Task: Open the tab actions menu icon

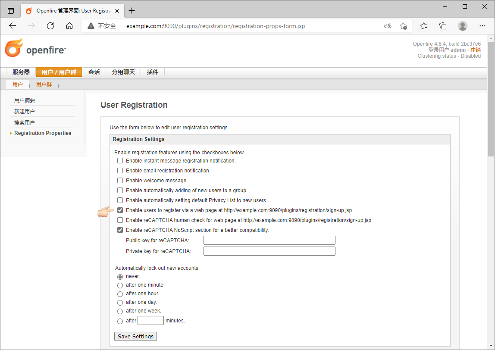Action: tap(11, 11)
